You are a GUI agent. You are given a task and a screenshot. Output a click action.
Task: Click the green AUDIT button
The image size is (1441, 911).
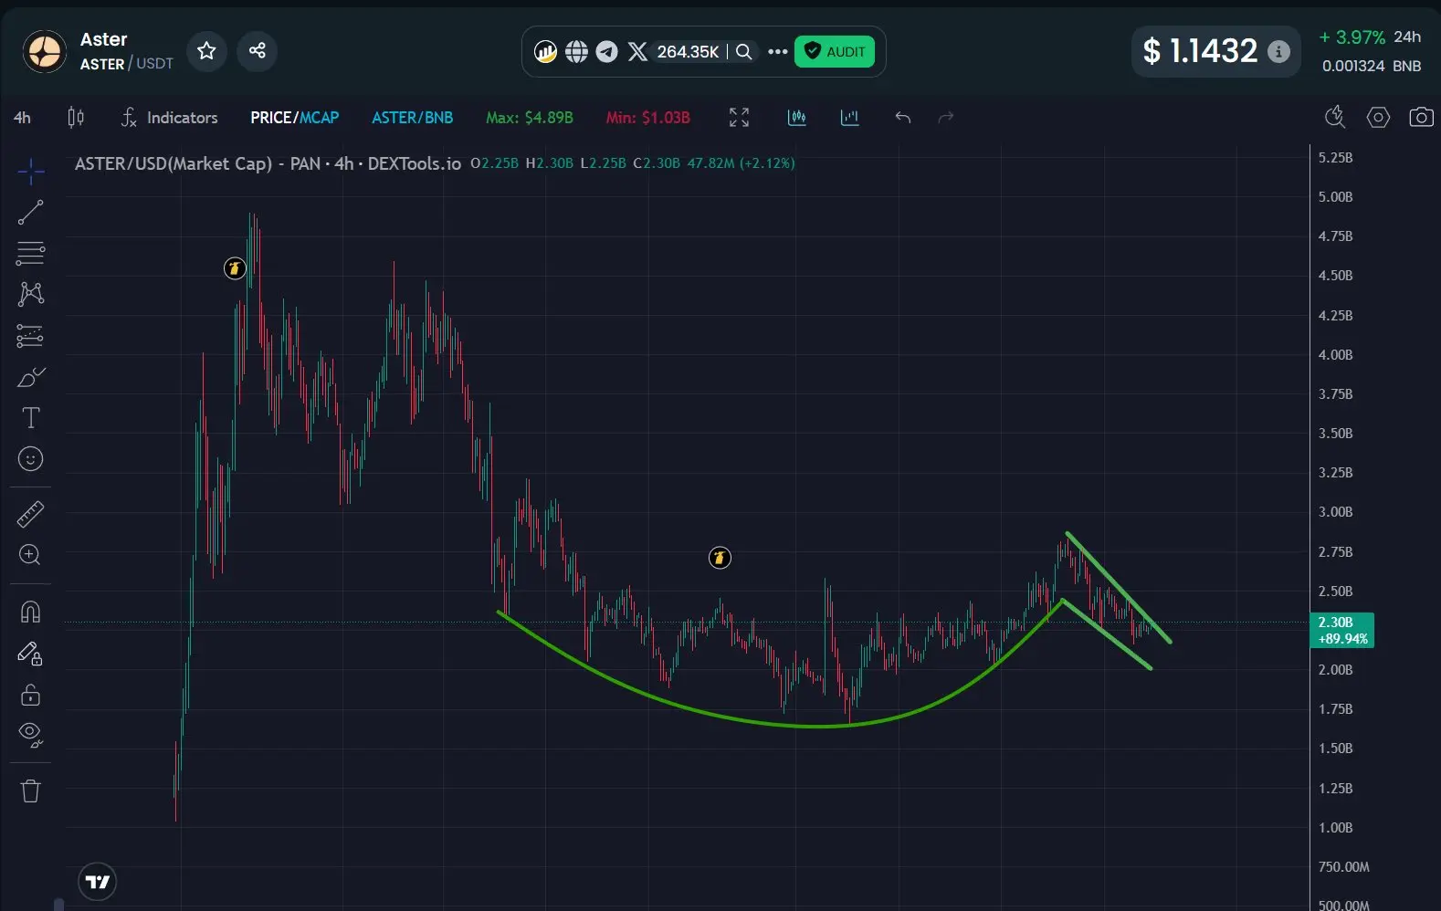click(x=835, y=52)
